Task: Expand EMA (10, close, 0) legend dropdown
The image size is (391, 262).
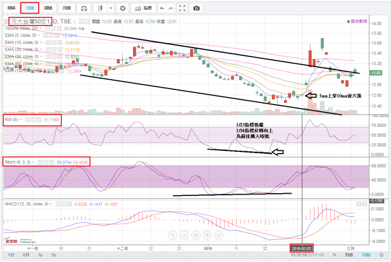Action: pos(41,43)
